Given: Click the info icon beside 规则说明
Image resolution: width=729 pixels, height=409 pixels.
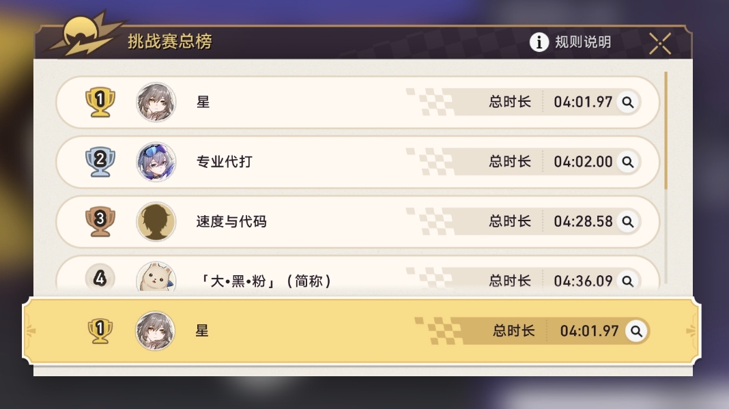Looking at the screenshot, I should (x=539, y=42).
